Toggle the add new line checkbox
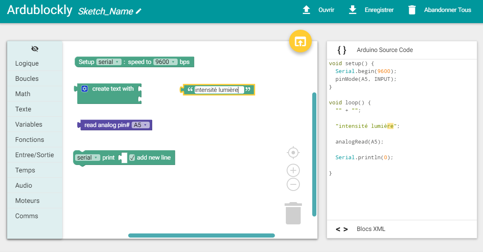The image size is (483, 252). [132, 158]
